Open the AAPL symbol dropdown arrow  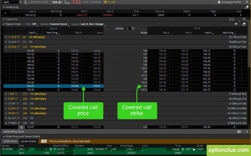point(21,2)
